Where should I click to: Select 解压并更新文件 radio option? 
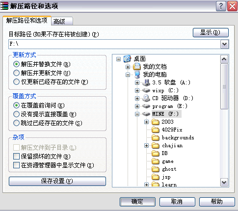click(16, 73)
